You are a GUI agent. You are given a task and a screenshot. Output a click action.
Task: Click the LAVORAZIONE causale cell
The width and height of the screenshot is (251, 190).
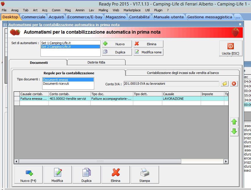181,99
